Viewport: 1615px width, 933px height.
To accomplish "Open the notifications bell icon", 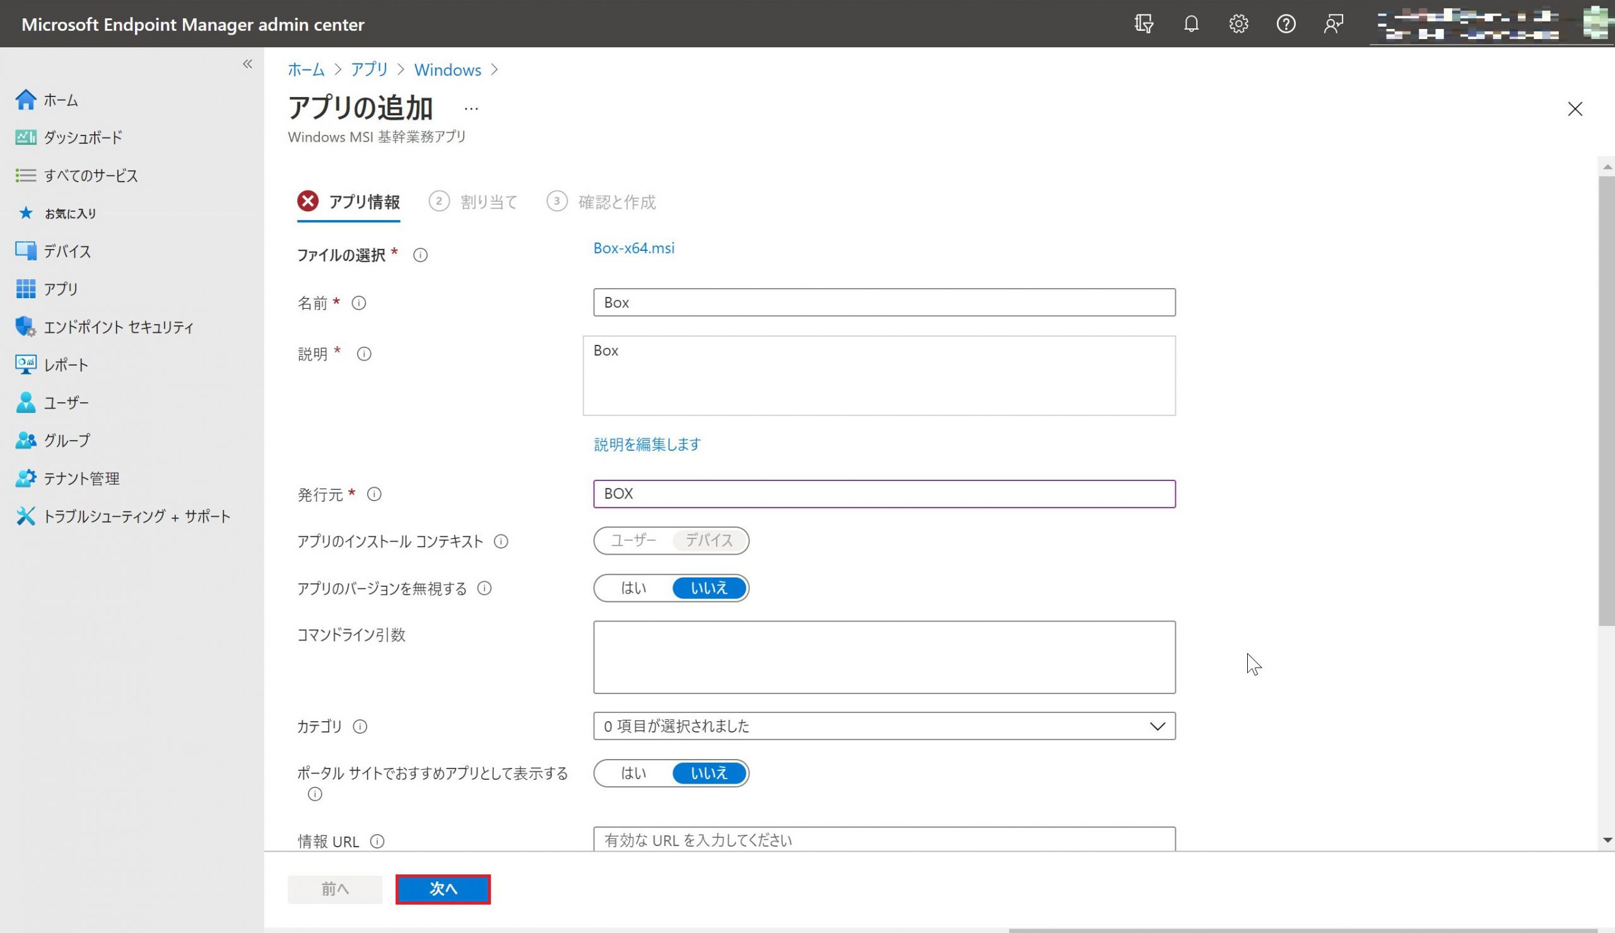I will click(1190, 24).
